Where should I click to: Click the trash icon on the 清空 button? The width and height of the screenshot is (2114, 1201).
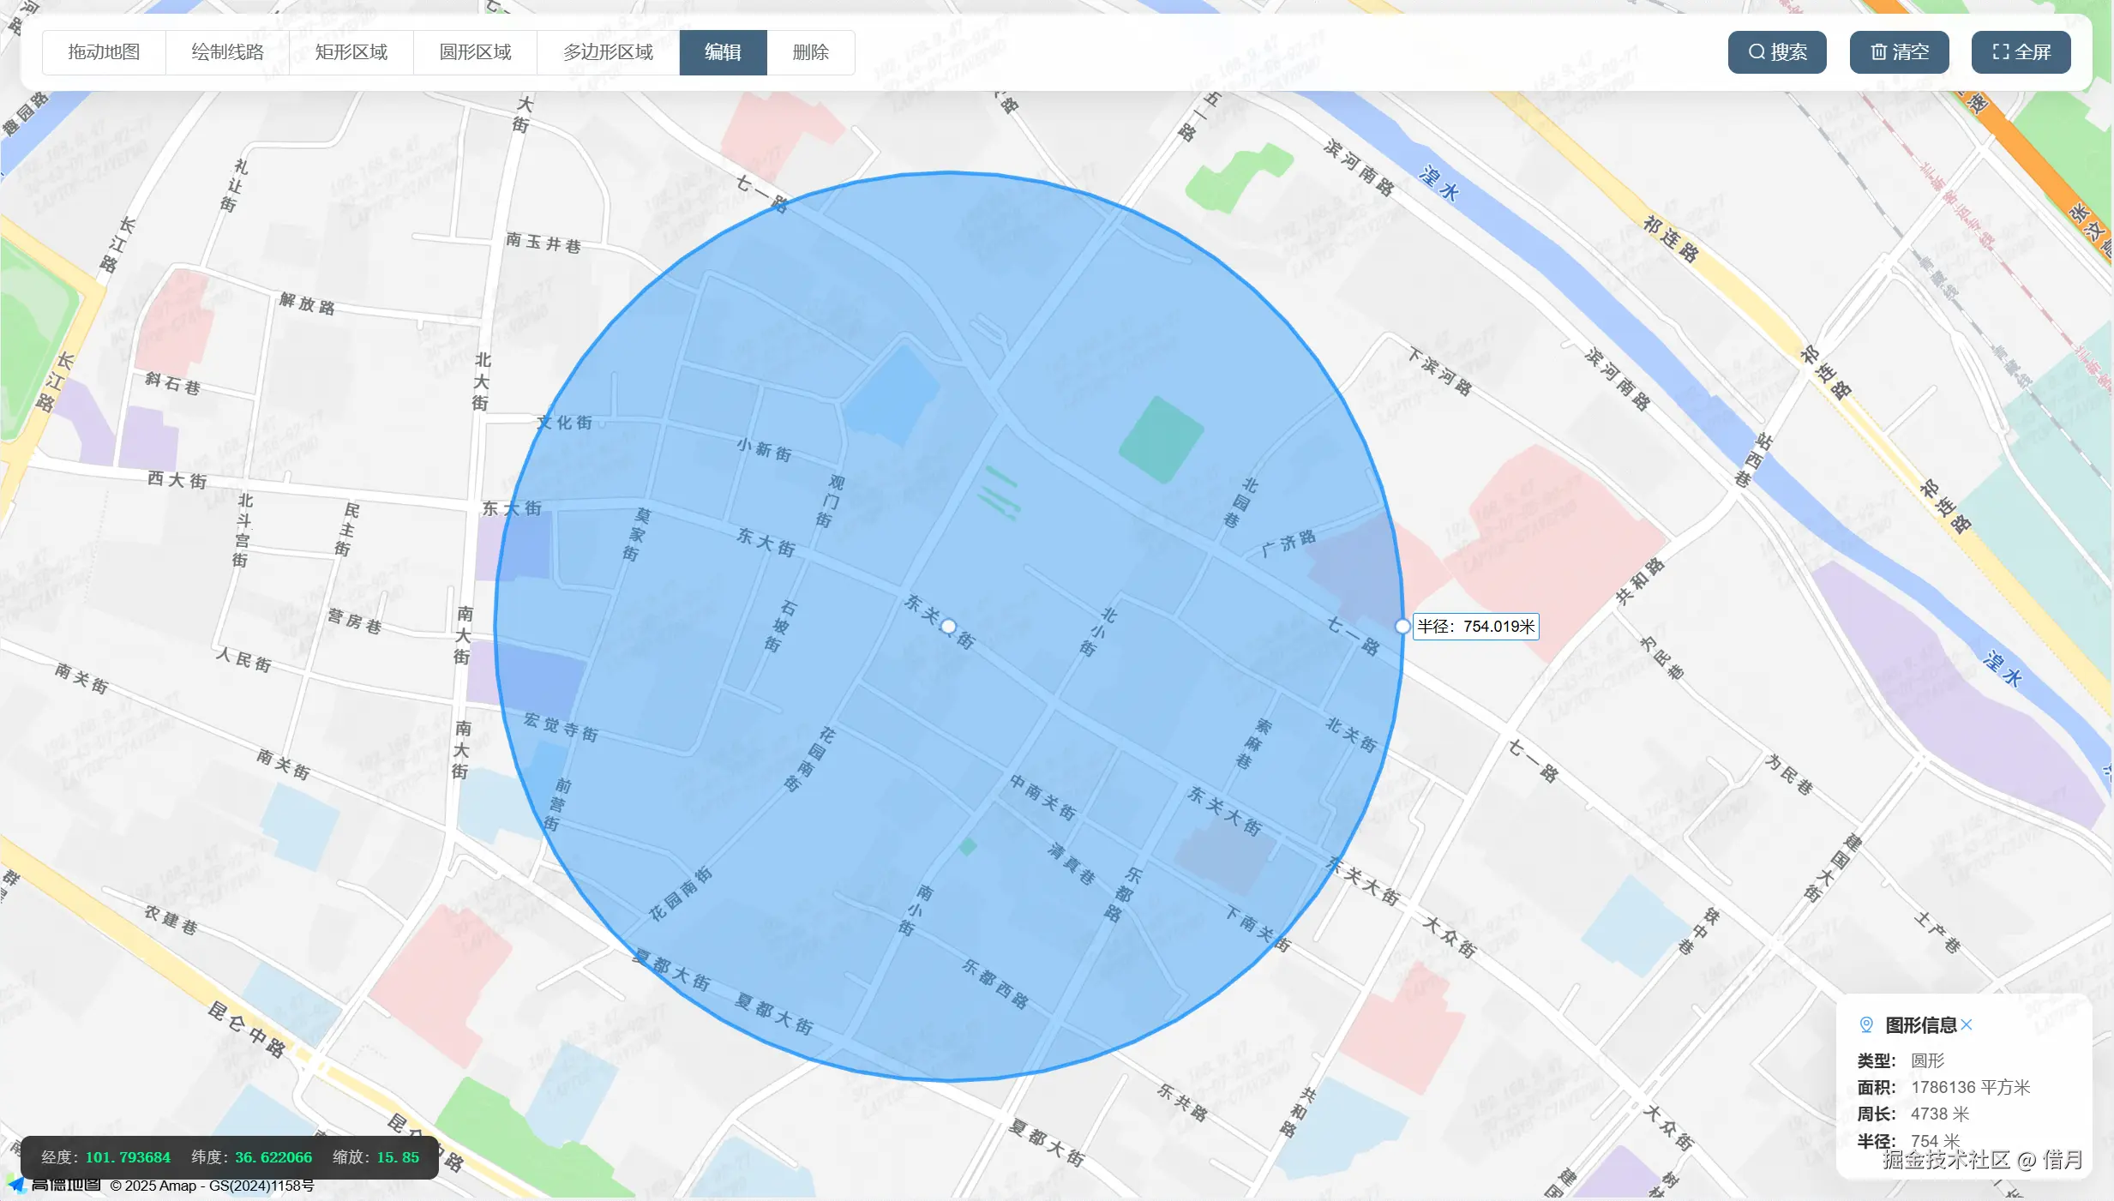coord(1877,52)
